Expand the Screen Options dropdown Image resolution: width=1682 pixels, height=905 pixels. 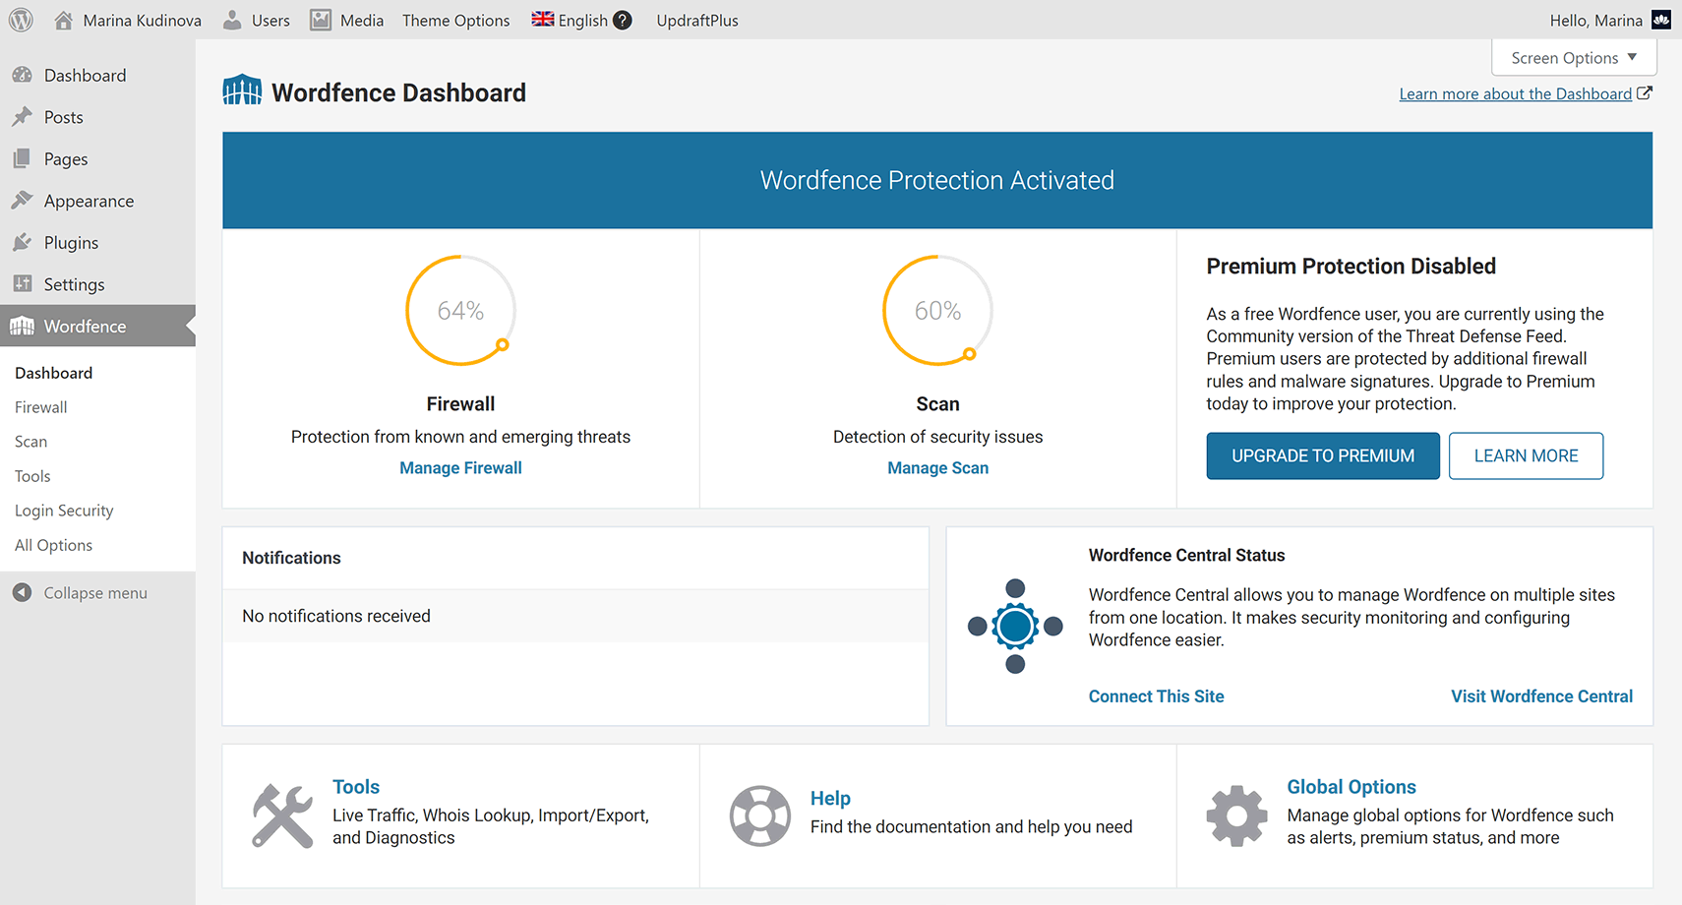click(1574, 58)
